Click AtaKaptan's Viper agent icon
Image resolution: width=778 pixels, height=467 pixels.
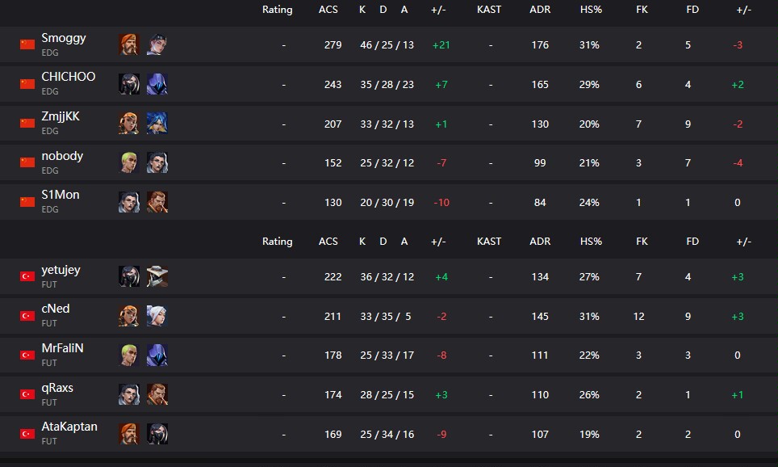pyautogui.click(x=157, y=434)
